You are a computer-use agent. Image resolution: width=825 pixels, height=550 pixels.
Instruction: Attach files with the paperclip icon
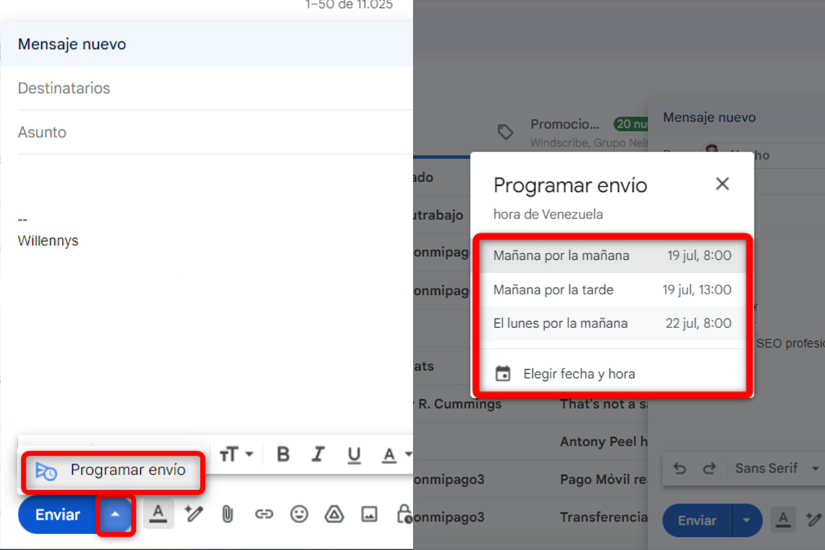click(227, 514)
